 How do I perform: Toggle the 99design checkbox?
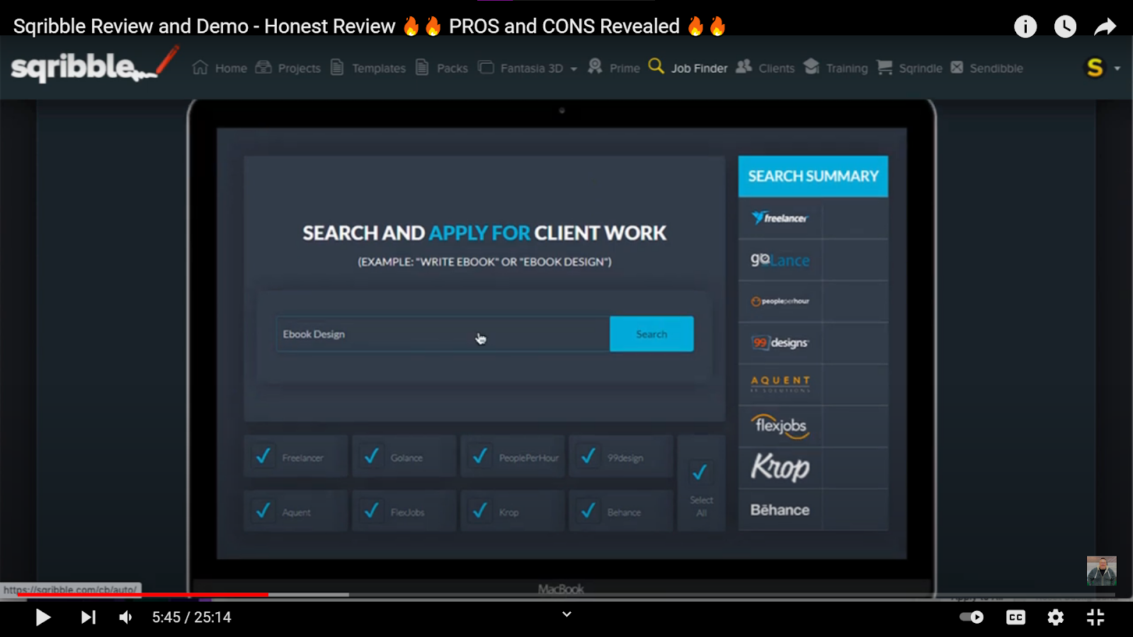(588, 457)
